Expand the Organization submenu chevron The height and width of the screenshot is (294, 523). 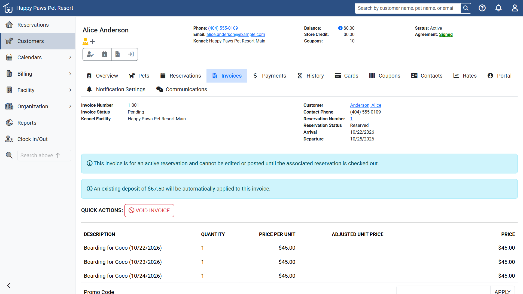click(70, 106)
